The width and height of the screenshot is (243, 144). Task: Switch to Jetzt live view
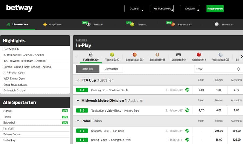pyautogui.click(x=88, y=69)
